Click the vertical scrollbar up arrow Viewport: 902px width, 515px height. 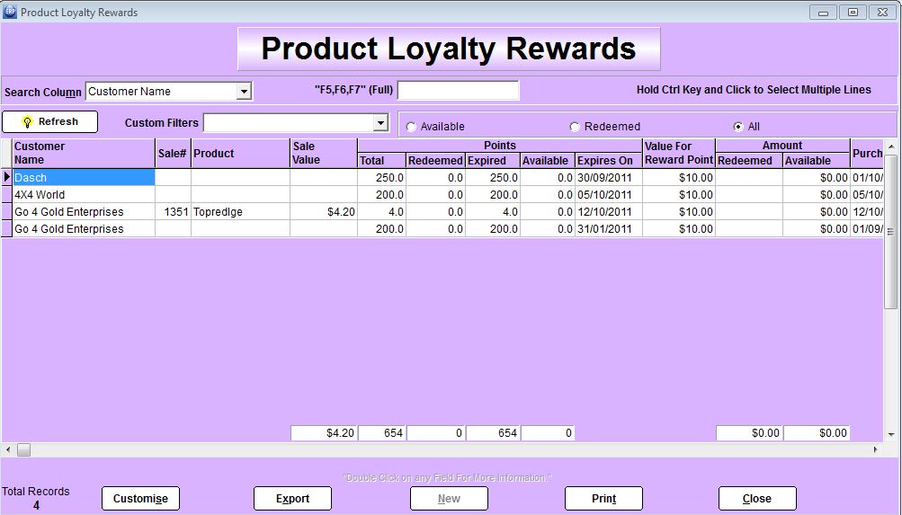coord(890,147)
